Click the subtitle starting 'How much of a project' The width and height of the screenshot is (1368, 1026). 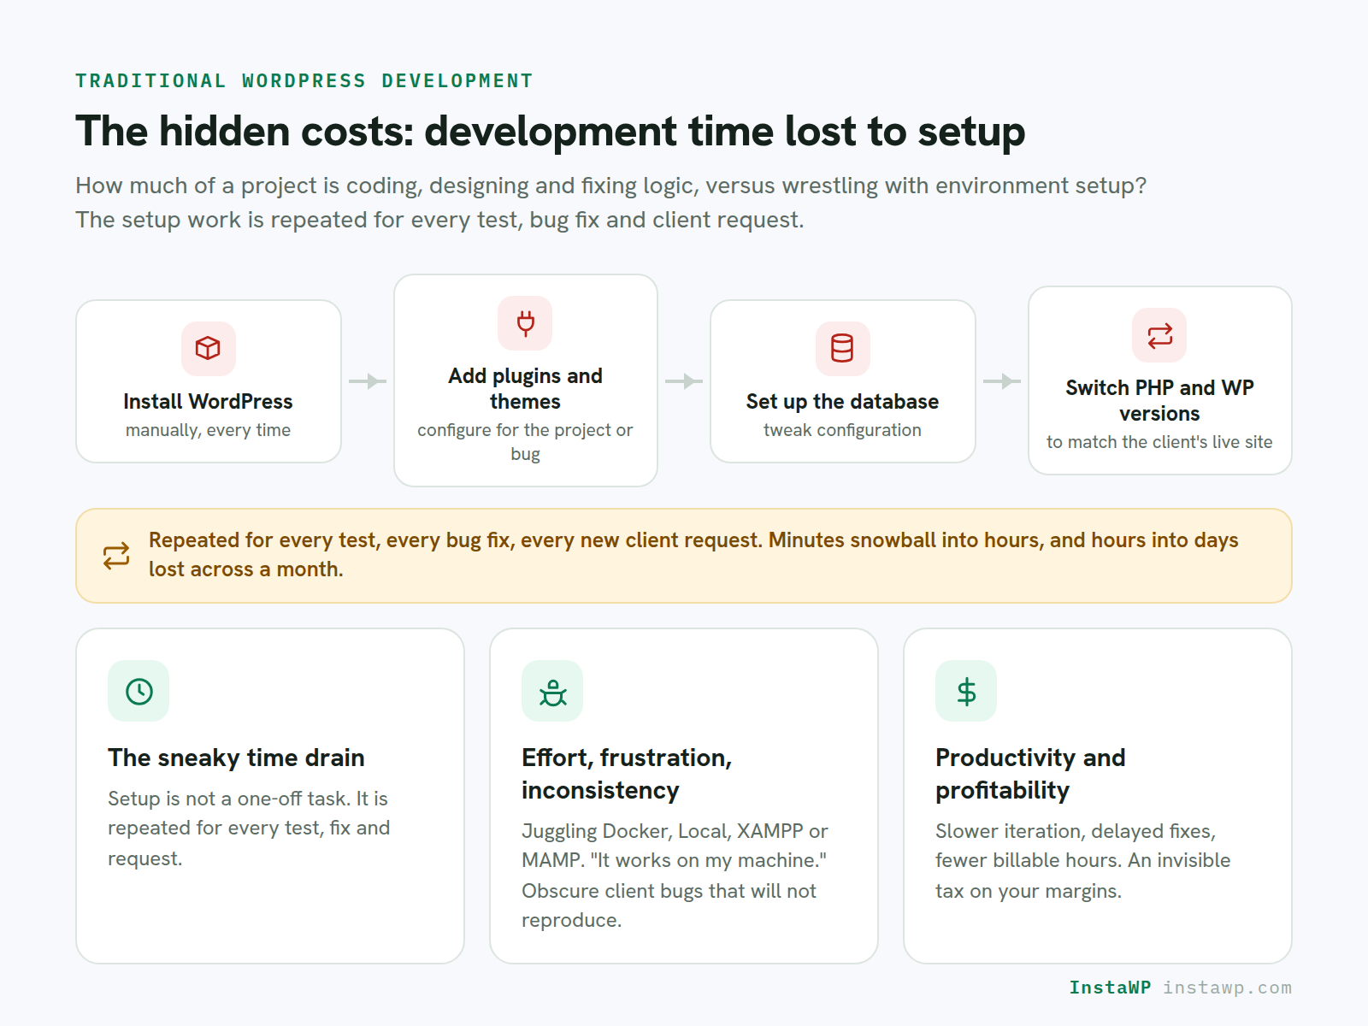click(610, 203)
